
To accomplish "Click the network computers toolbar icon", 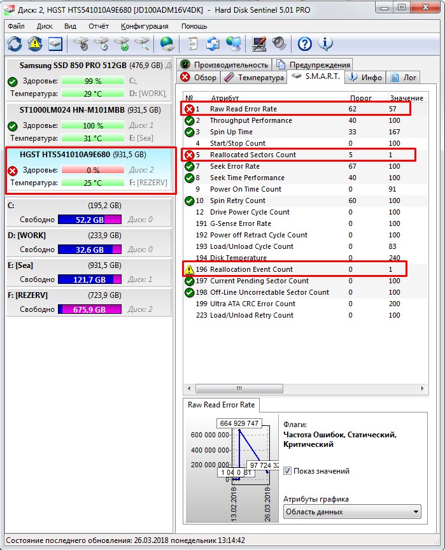I will coord(233,44).
